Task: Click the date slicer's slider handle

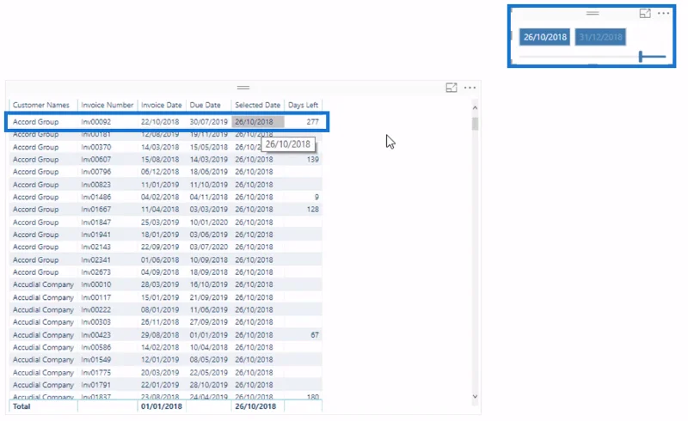Action: click(x=641, y=57)
